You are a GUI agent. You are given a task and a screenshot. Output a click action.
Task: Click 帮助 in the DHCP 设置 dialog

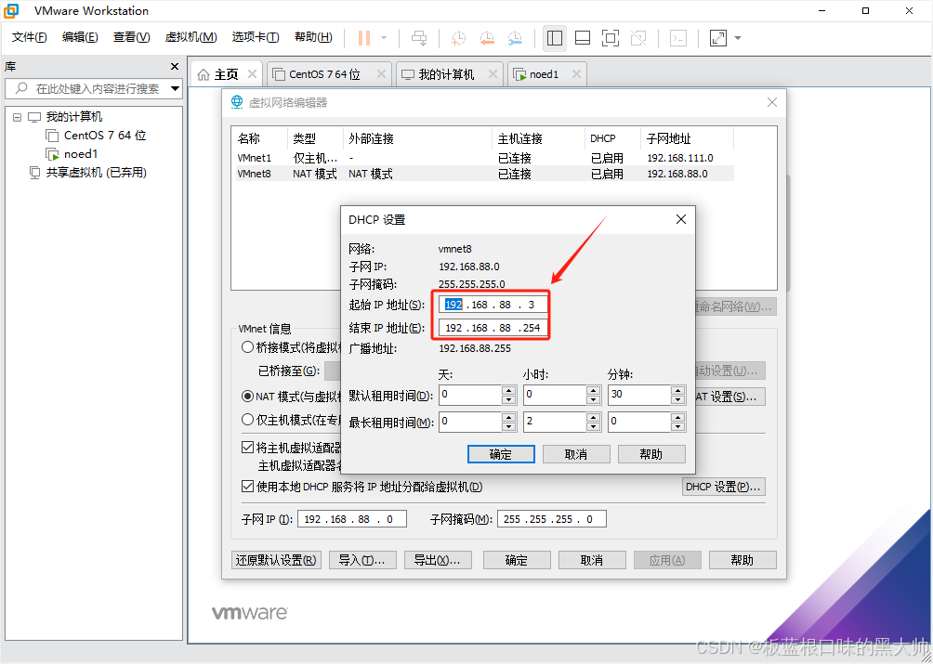(x=651, y=454)
